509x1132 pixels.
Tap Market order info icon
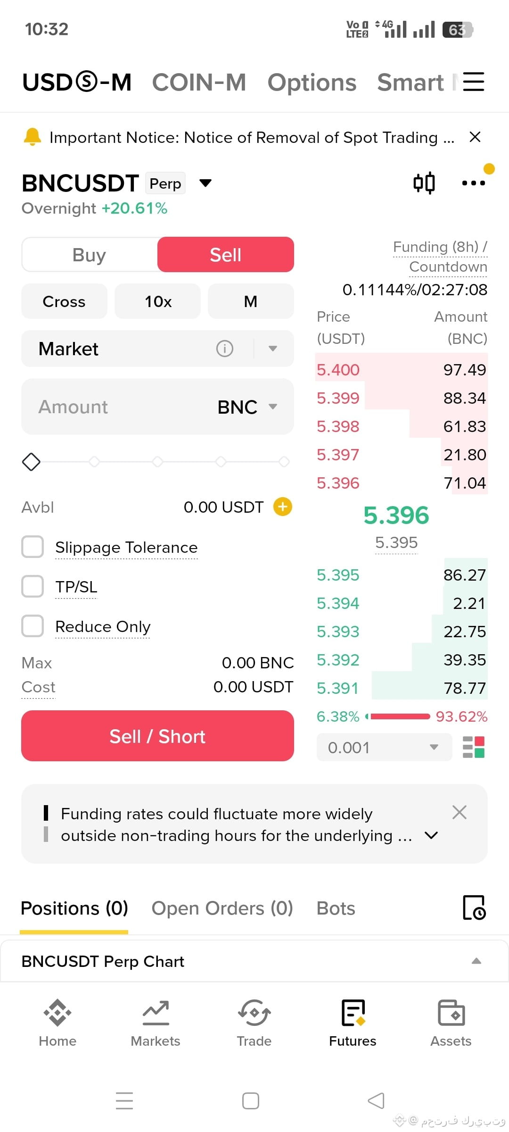[225, 349]
